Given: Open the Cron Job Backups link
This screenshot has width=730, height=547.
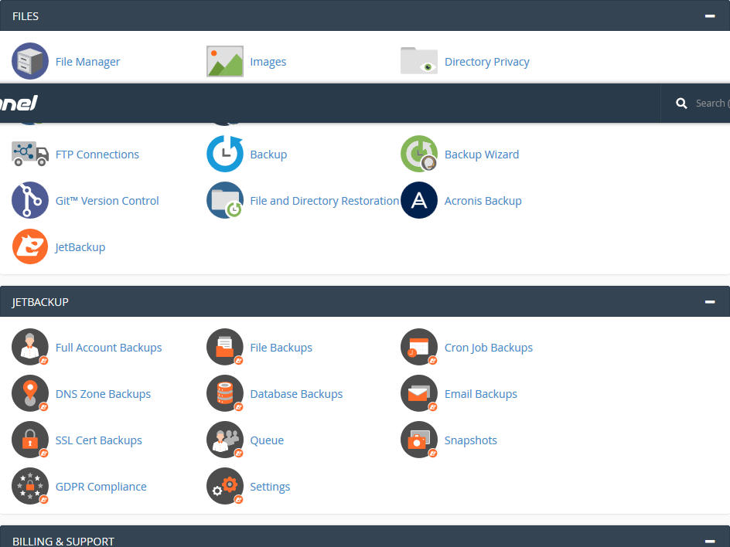Looking at the screenshot, I should (489, 348).
